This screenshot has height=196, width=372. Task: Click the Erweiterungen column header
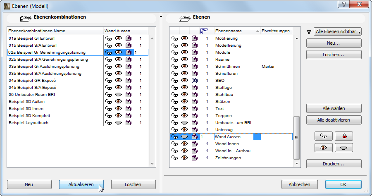coord(277,31)
